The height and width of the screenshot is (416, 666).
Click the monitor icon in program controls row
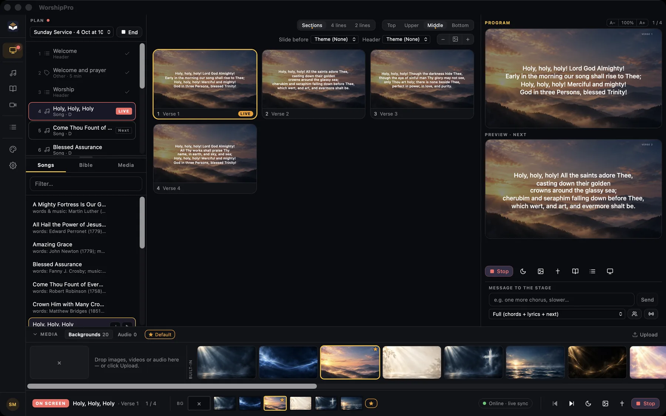tap(610, 271)
